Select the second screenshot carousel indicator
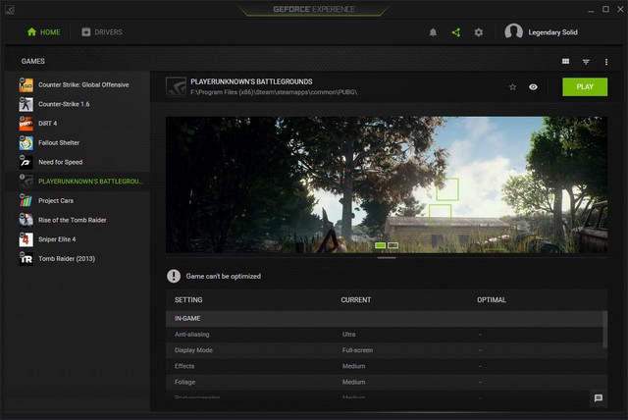The image size is (628, 420). (392, 245)
